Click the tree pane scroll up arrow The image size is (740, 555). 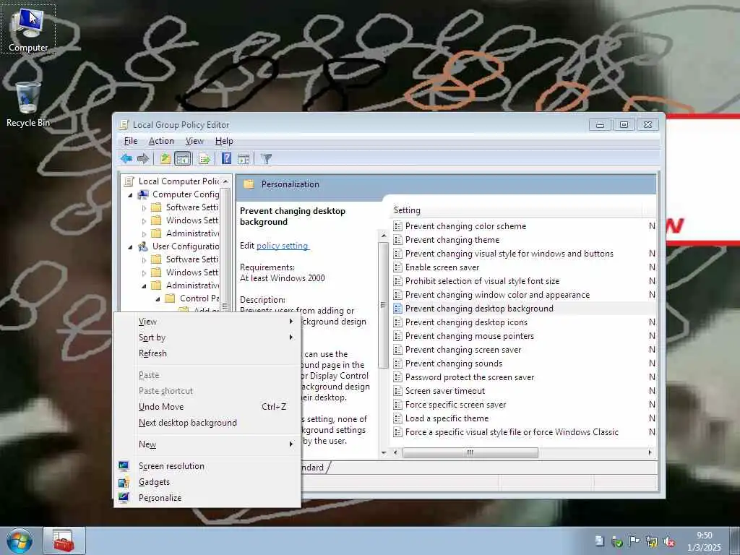(225, 181)
